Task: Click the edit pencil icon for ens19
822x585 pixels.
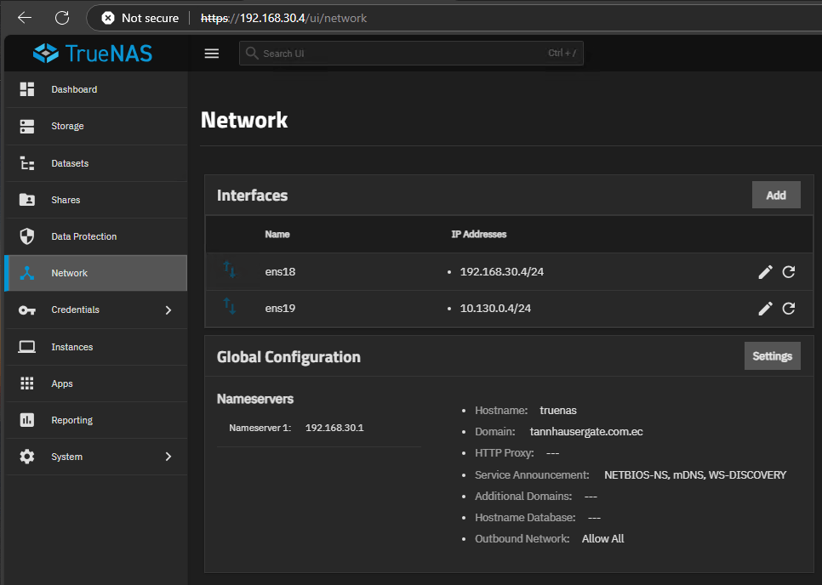Action: 765,308
